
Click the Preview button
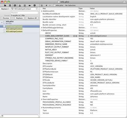tap(6, 18)
